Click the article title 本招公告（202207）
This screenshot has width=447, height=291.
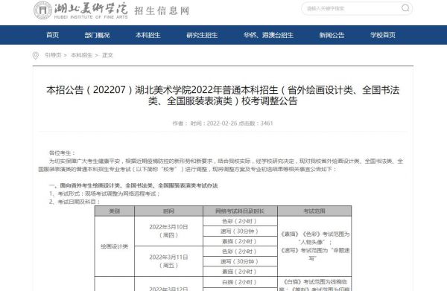pos(223,95)
